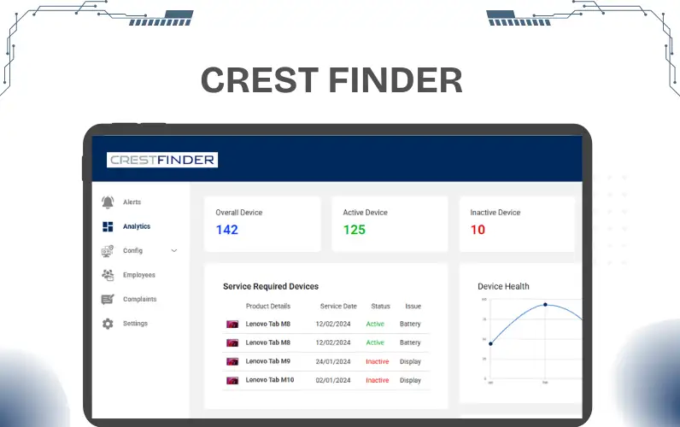Click the Issue column header
The height and width of the screenshot is (427, 680).
click(413, 306)
